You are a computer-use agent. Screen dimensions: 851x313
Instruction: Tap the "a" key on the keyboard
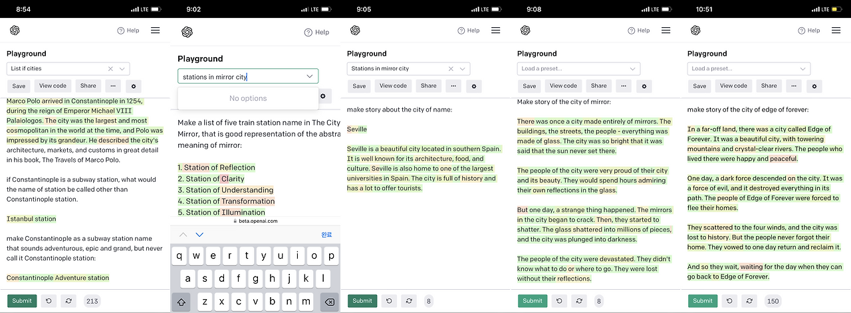pos(188,279)
